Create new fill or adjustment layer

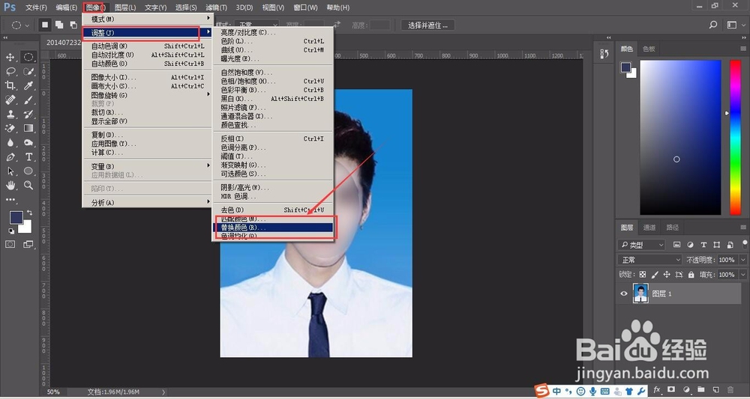click(686, 389)
